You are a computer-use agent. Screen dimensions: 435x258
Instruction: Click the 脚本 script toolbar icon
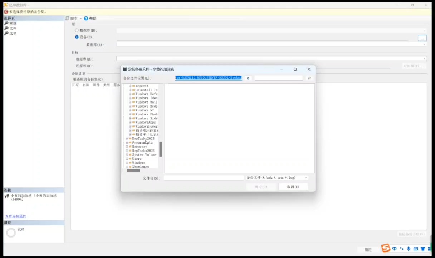coord(67,18)
